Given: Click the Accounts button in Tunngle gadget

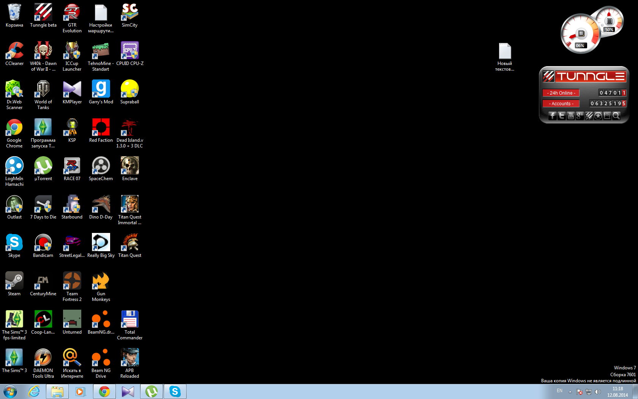Looking at the screenshot, I should click(x=561, y=103).
